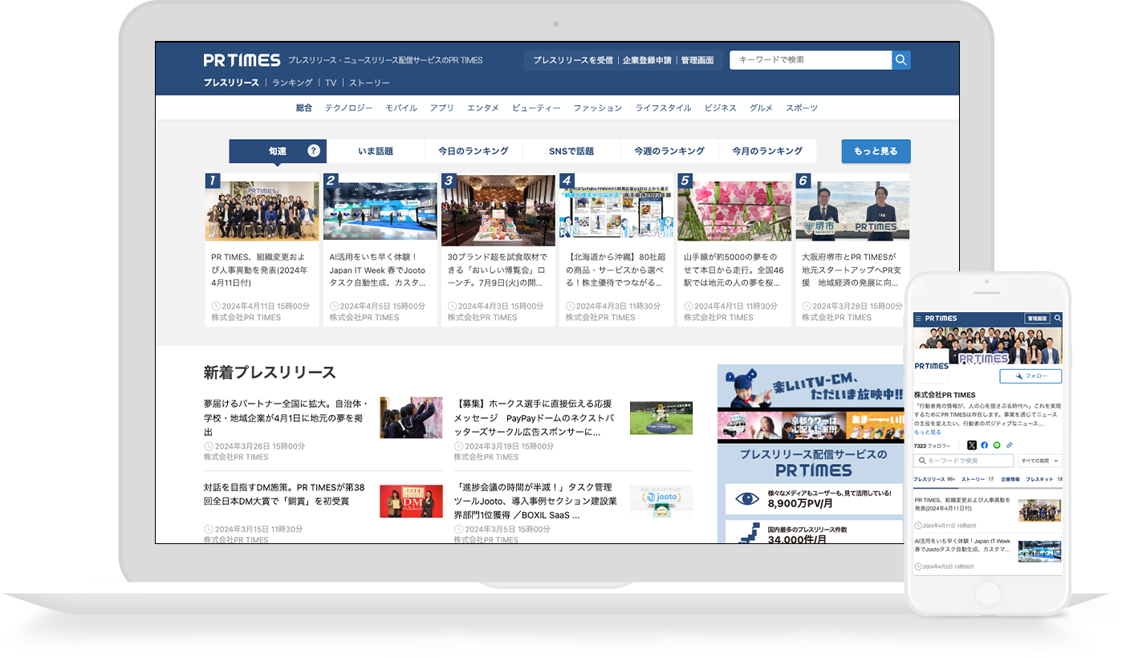Open 組織変更および人事異動 item on phone
The image size is (1122, 658).
(988, 512)
